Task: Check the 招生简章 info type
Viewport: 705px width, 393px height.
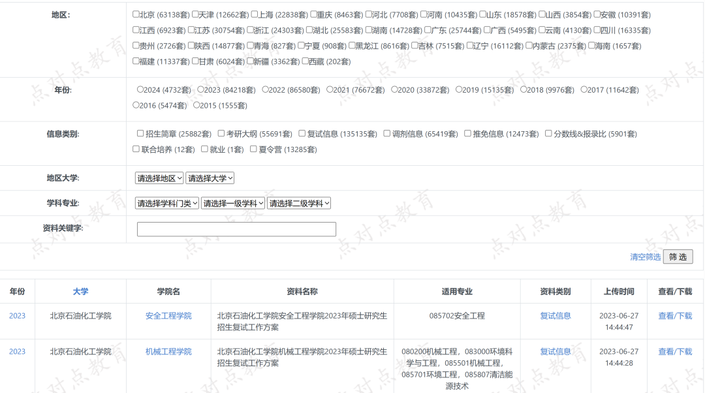Action: click(140, 134)
